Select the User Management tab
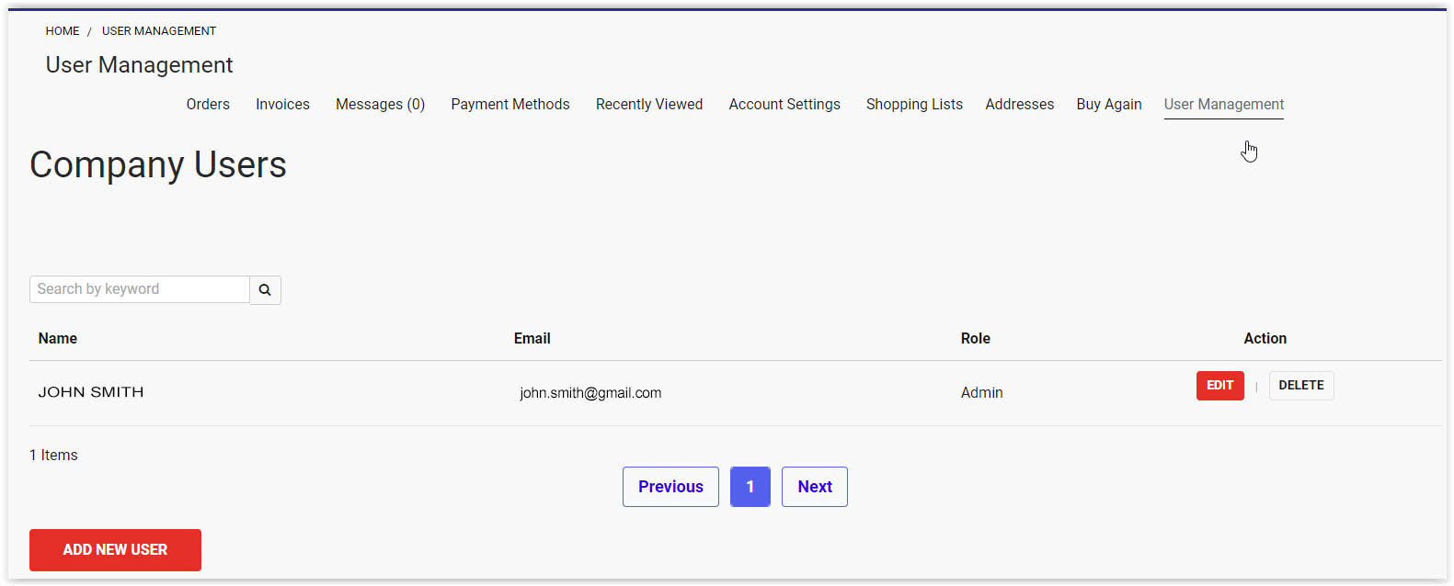1454x586 pixels. click(1224, 105)
